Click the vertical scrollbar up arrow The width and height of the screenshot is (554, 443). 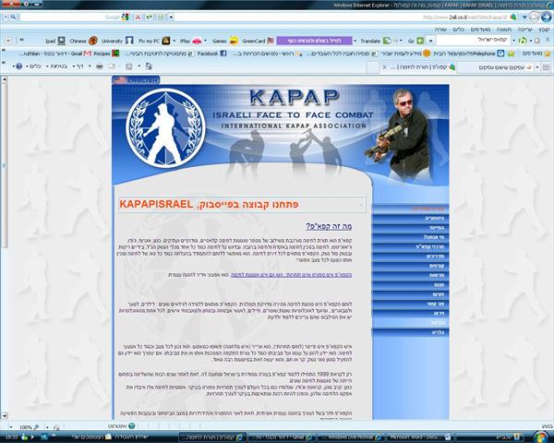pos(5,79)
